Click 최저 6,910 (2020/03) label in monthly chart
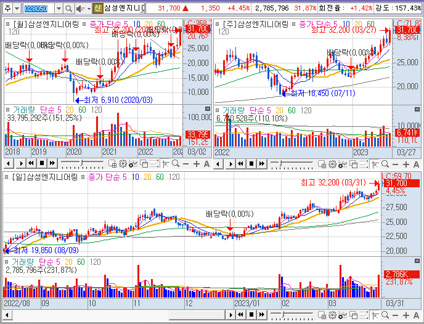424x324 pixels. 118,100
